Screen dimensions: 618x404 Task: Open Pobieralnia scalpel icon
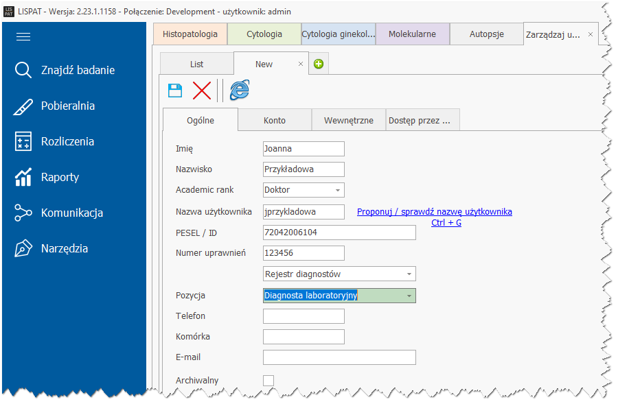click(23, 106)
